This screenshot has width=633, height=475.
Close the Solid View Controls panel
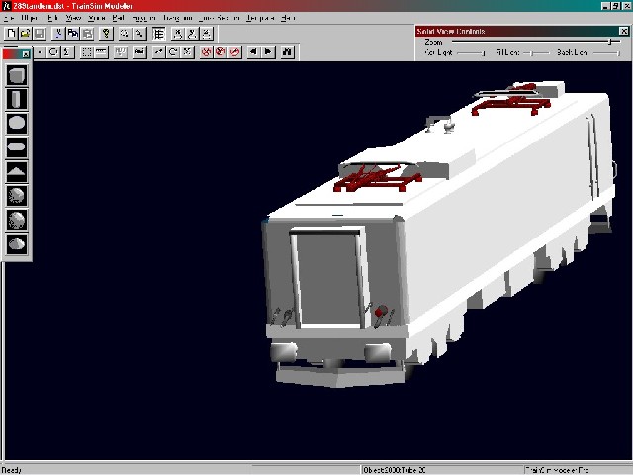623,31
